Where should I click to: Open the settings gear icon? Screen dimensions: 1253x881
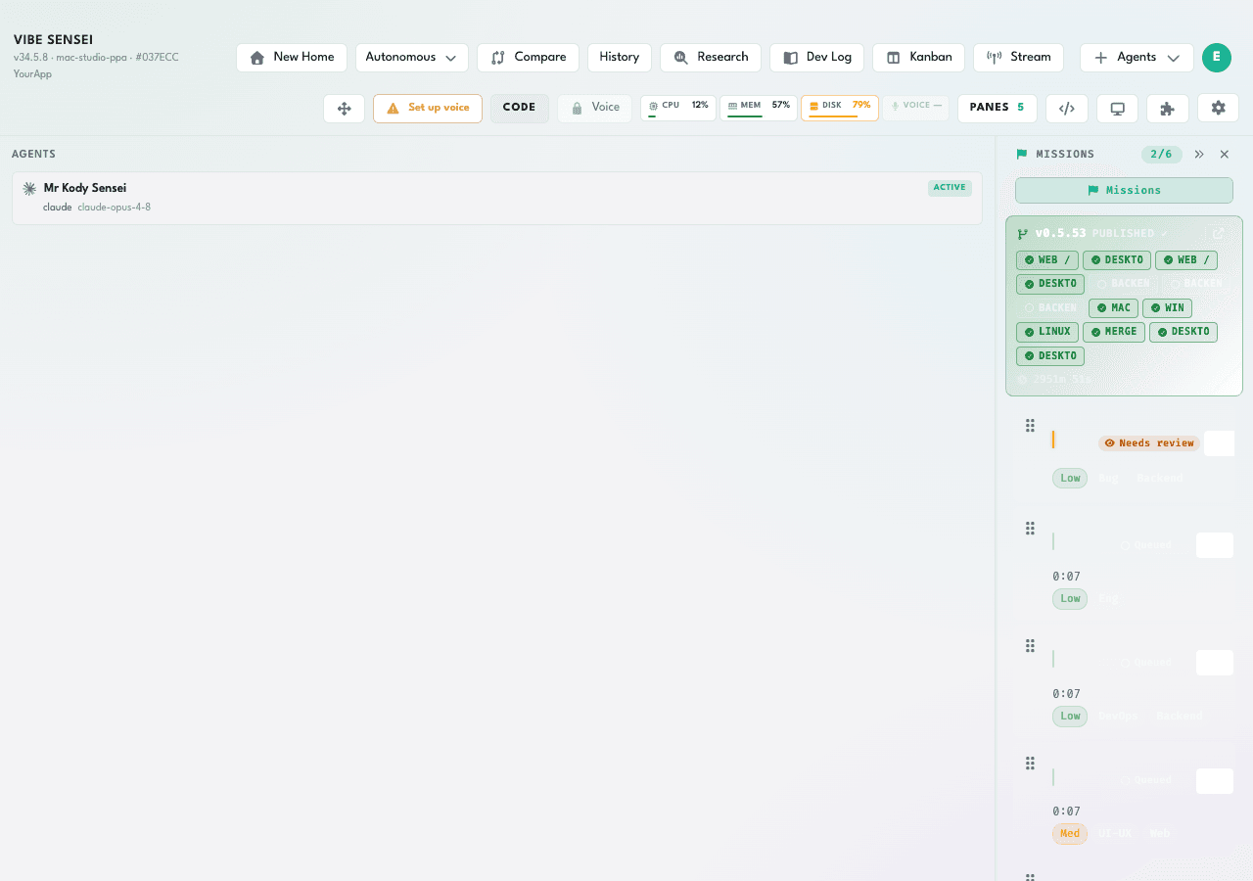coord(1218,109)
